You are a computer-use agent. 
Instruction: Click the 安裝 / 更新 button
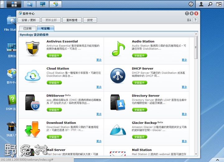pyautogui.click(x=29, y=20)
